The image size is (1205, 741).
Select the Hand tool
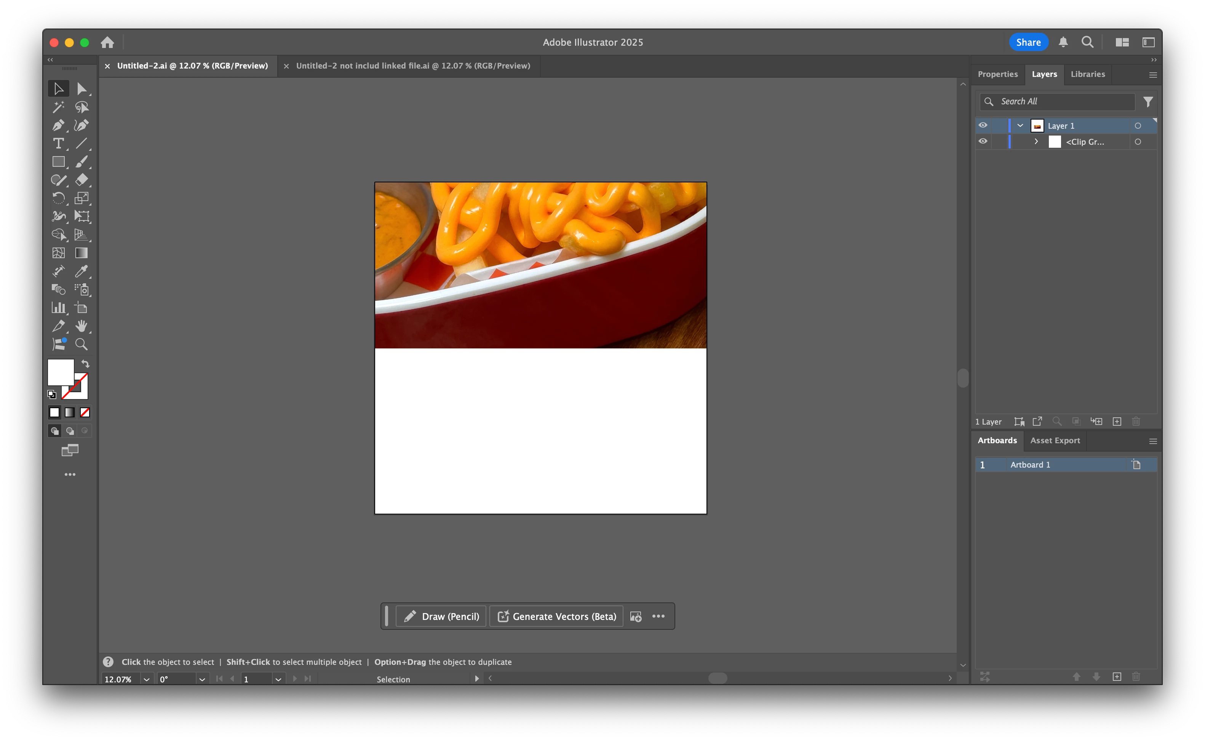click(82, 326)
